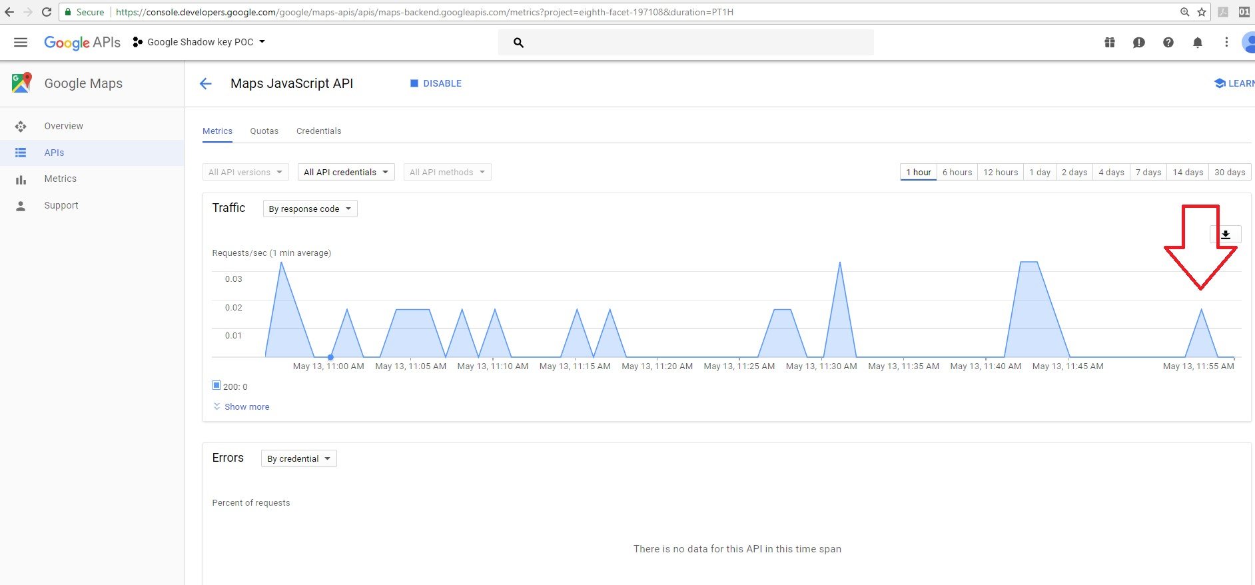
Task: Select Support in sidebar
Action: (92, 205)
